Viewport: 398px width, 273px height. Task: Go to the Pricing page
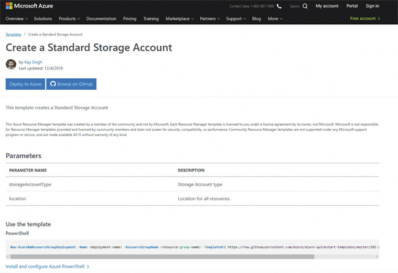coord(130,19)
